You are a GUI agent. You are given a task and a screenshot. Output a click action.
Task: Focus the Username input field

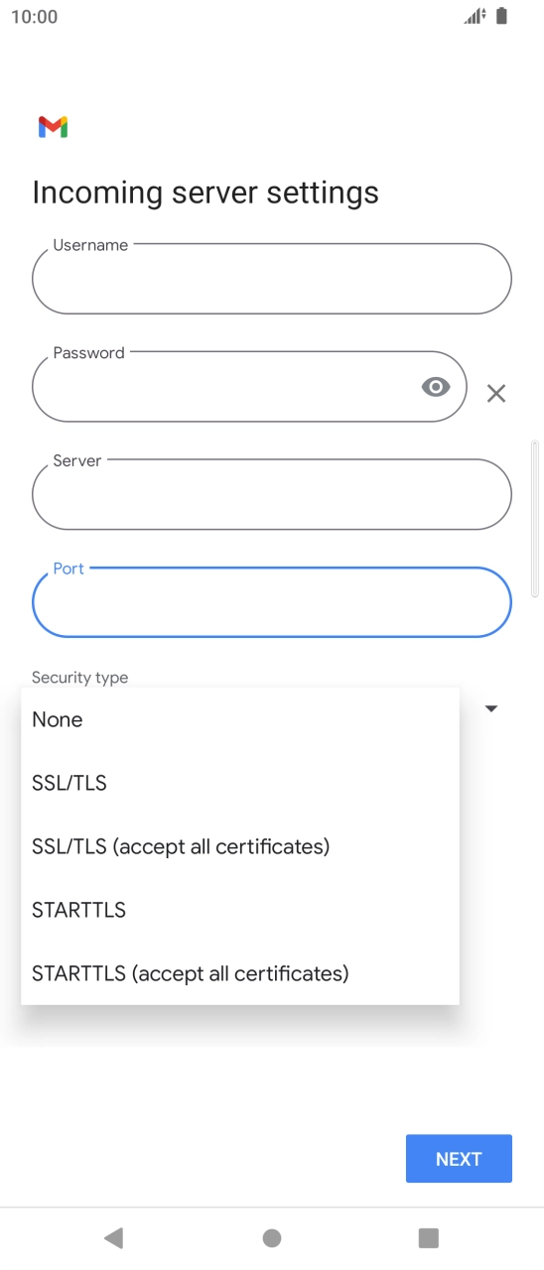tap(272, 279)
